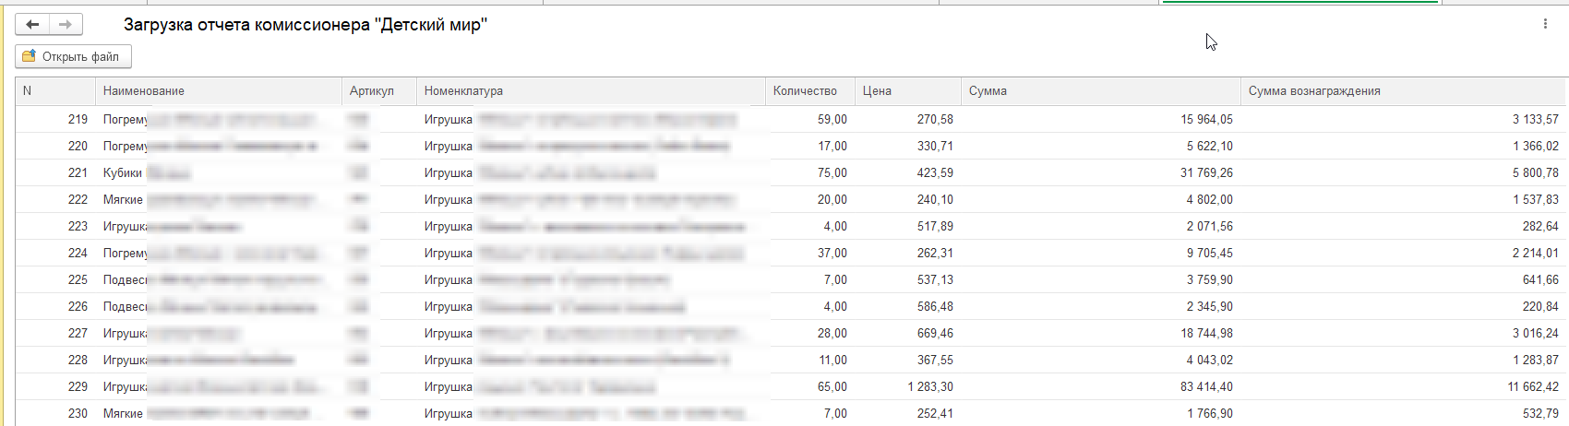Viewport: 1569px width, 426px height.
Task: Click the Сумма вознаграждения column header
Action: coord(1404,90)
